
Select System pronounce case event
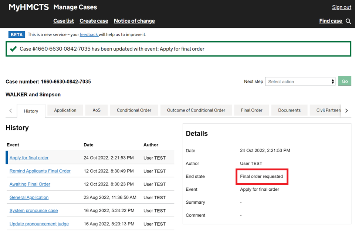34,211
